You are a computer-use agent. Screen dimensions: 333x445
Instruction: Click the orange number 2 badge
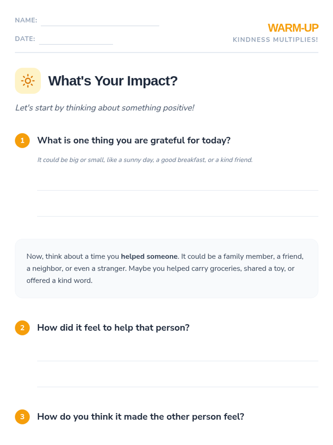(x=22, y=328)
